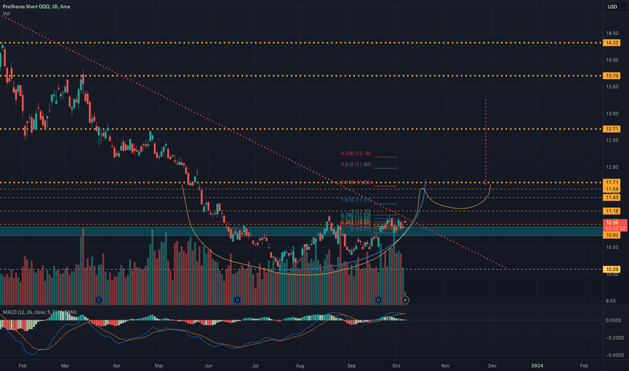The width and height of the screenshot is (629, 371).
Task: Click the −0.2000 MACD axis value
Action: [613, 338]
